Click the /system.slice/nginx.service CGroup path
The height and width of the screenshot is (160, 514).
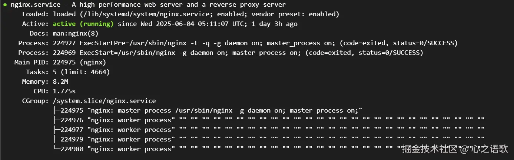(104, 101)
